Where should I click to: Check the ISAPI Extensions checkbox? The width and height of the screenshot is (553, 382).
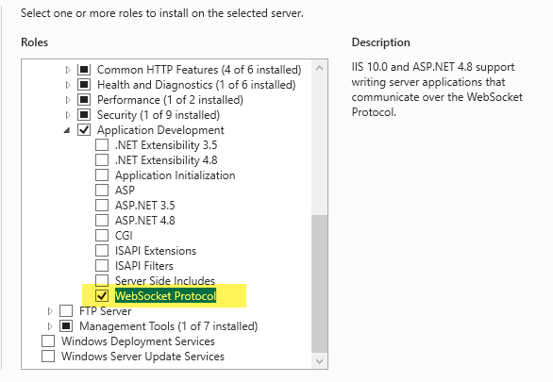click(102, 251)
